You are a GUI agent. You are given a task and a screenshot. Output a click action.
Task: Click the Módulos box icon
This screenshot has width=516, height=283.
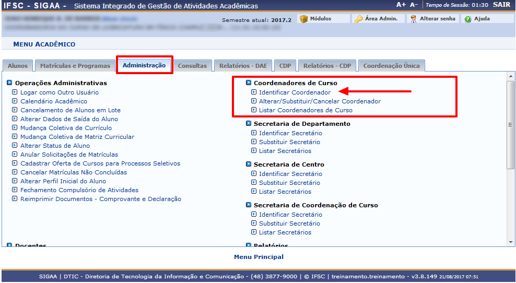tap(303, 19)
